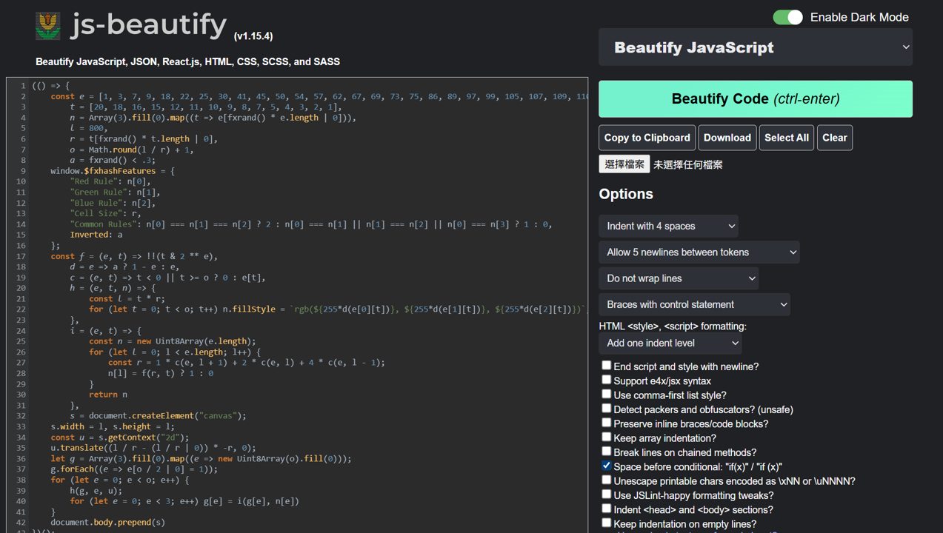Click the version text (v1.15.4)
This screenshot has height=533, width=943.
[x=253, y=36]
